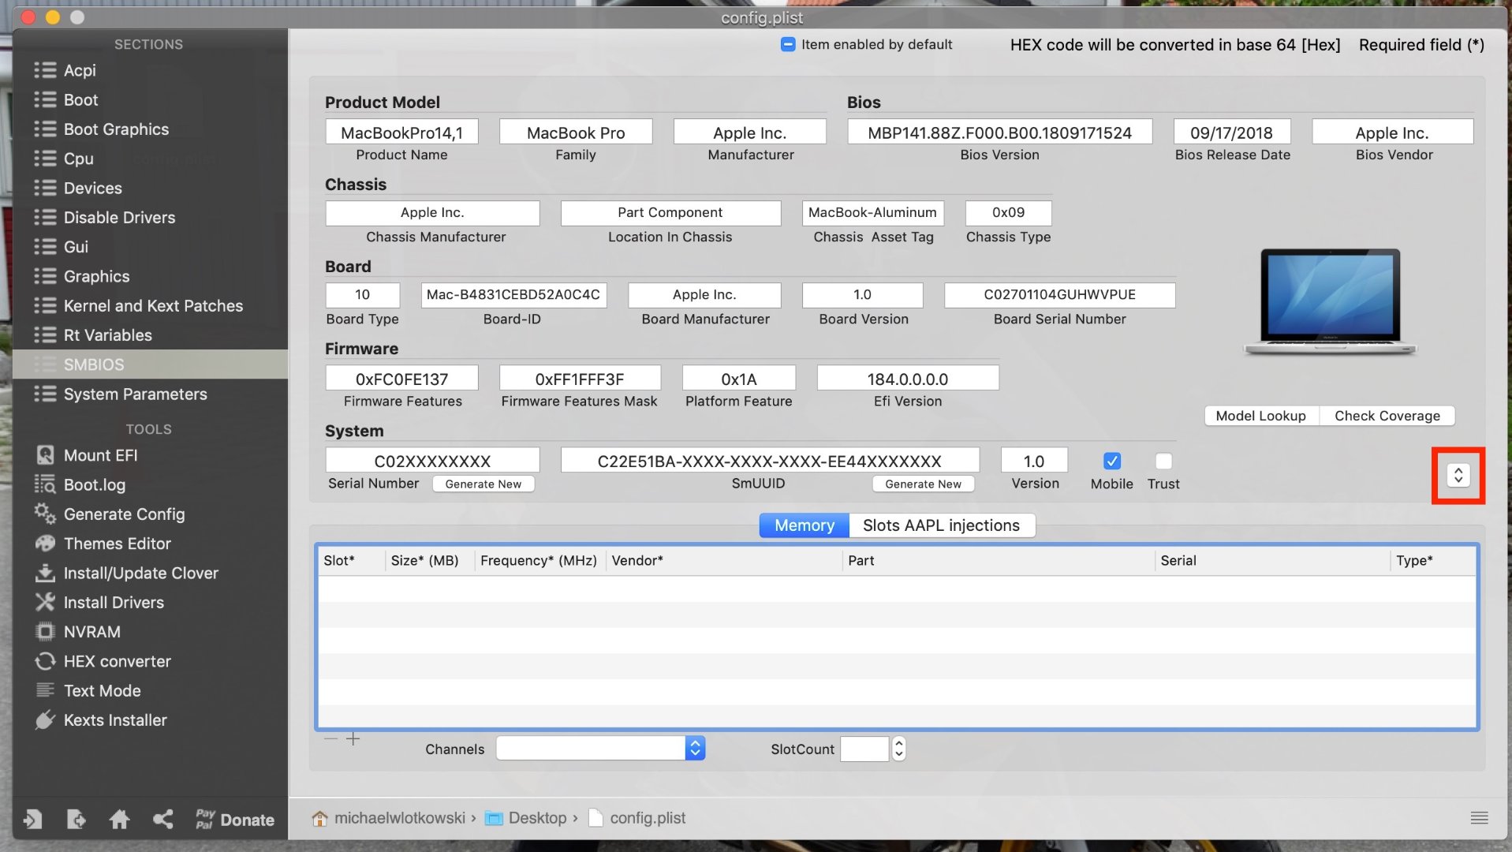Toggle the 'Item enabled by default' checkbox
The width and height of the screenshot is (1512, 852).
point(788,44)
